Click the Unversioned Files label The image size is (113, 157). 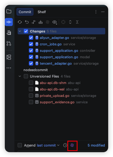point(44,76)
